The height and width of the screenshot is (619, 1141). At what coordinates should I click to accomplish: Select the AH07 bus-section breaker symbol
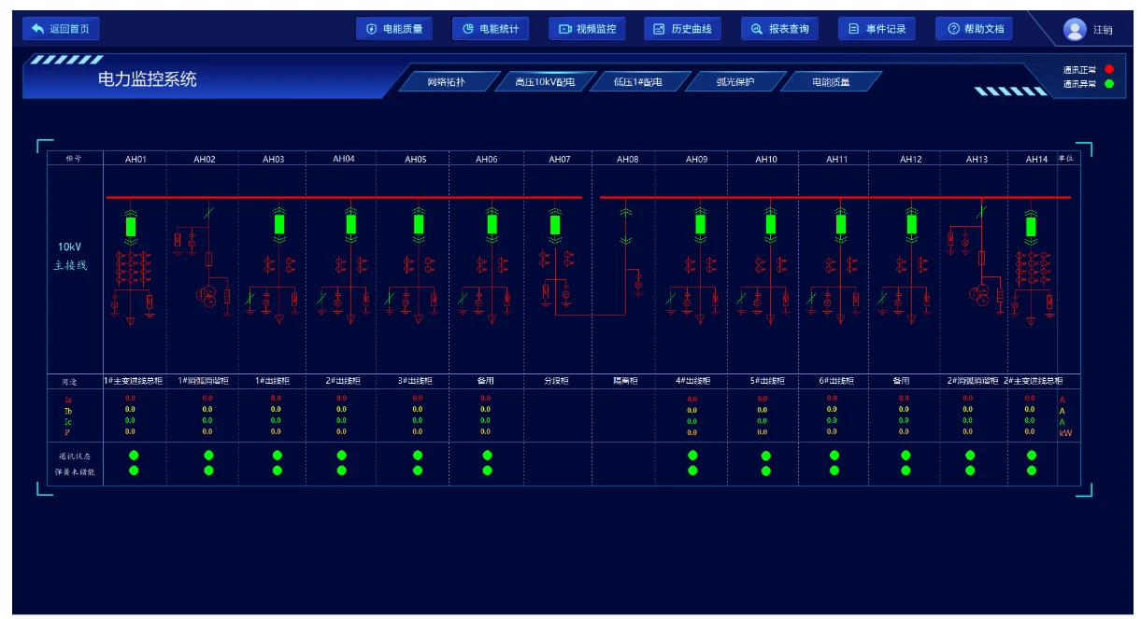point(555,225)
